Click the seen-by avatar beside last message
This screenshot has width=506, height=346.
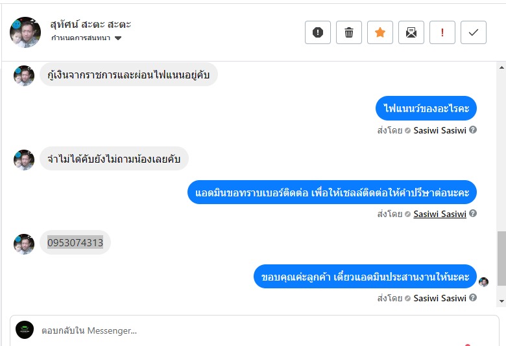click(483, 282)
